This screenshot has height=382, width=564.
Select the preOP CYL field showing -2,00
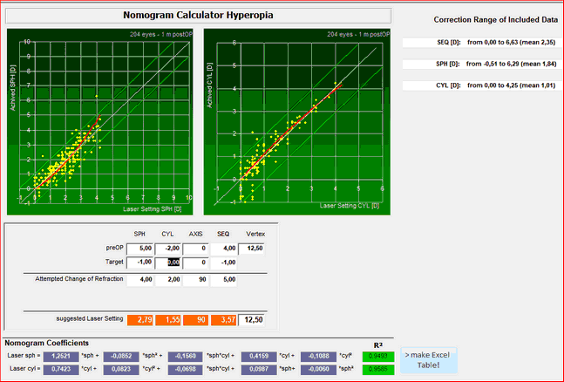click(x=168, y=248)
